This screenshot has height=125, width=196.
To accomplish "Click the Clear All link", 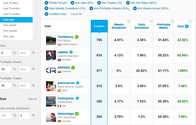I will [76, 14].
